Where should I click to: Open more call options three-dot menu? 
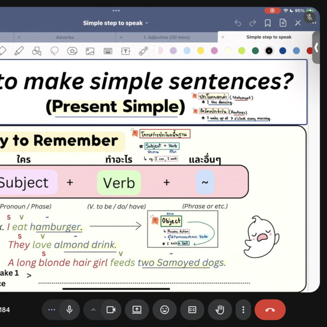pos(243,310)
